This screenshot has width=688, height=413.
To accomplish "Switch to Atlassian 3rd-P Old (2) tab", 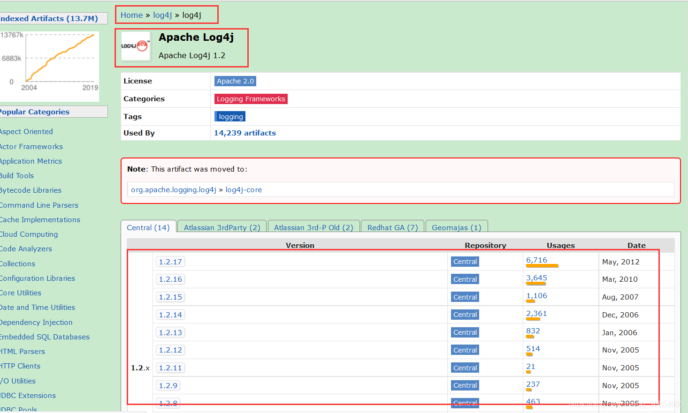I will point(313,227).
